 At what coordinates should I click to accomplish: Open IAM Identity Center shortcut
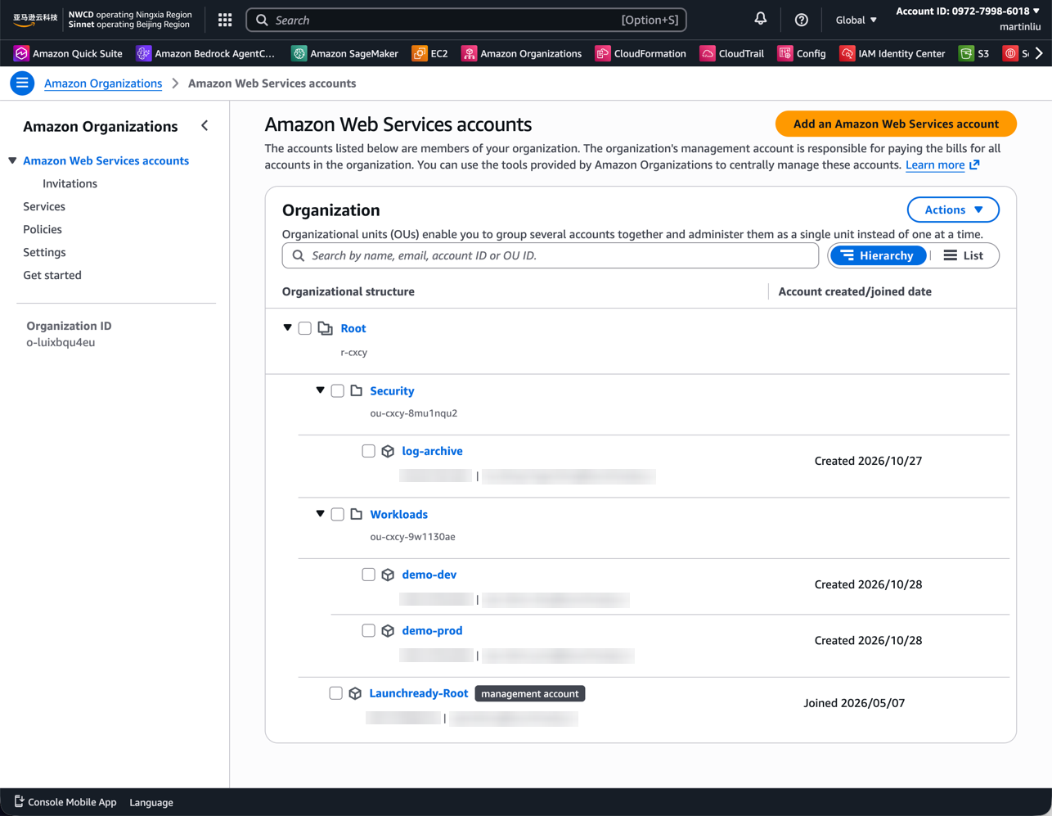click(892, 53)
